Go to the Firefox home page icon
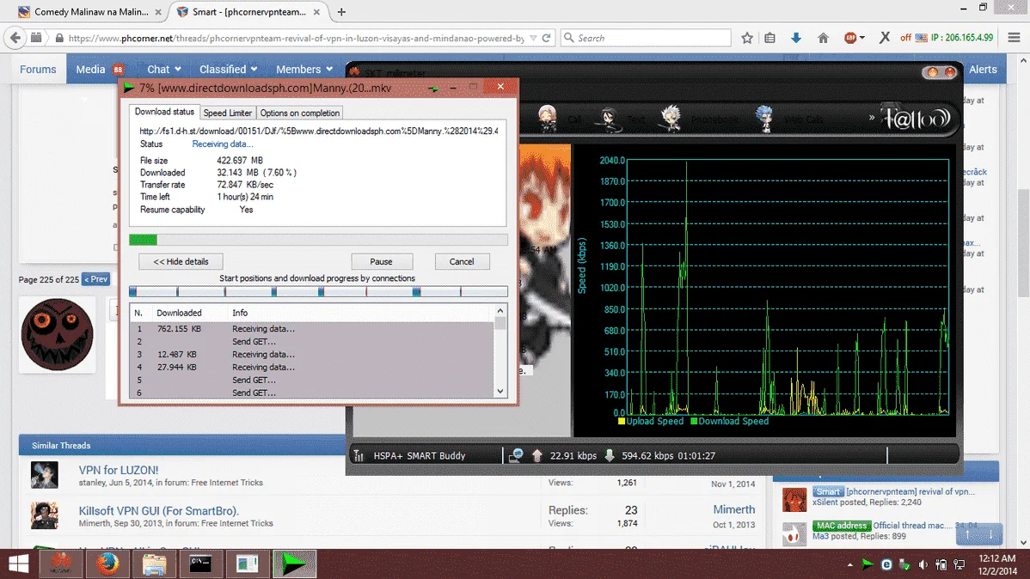The width and height of the screenshot is (1030, 579). [823, 38]
